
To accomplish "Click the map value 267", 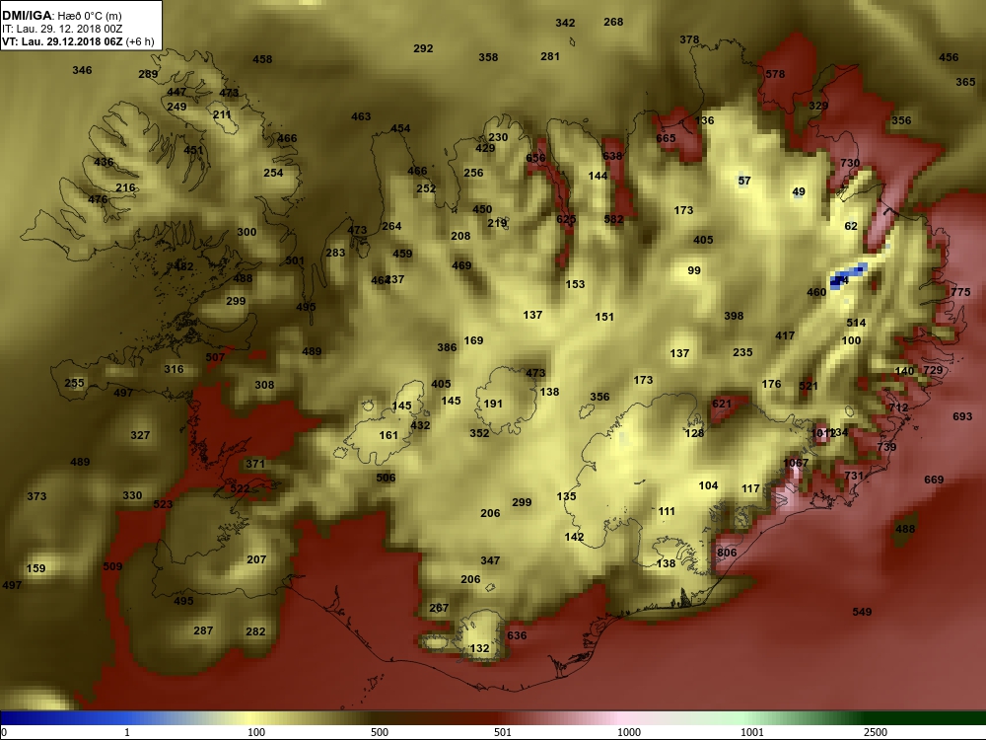I will tap(439, 607).
